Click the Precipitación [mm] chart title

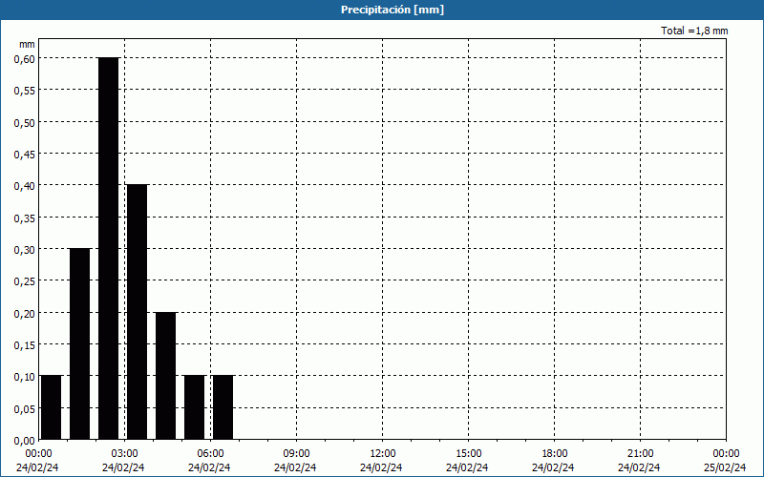tap(392, 10)
